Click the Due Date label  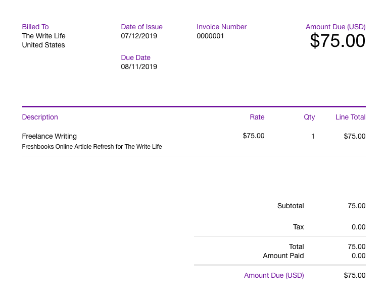point(135,57)
